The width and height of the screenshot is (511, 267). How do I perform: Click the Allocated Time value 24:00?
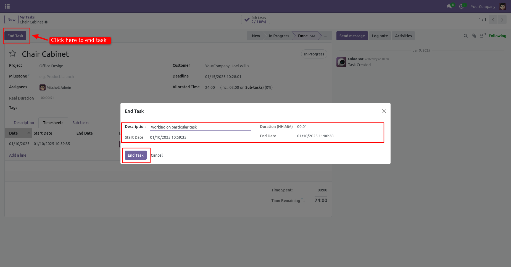[x=210, y=87]
